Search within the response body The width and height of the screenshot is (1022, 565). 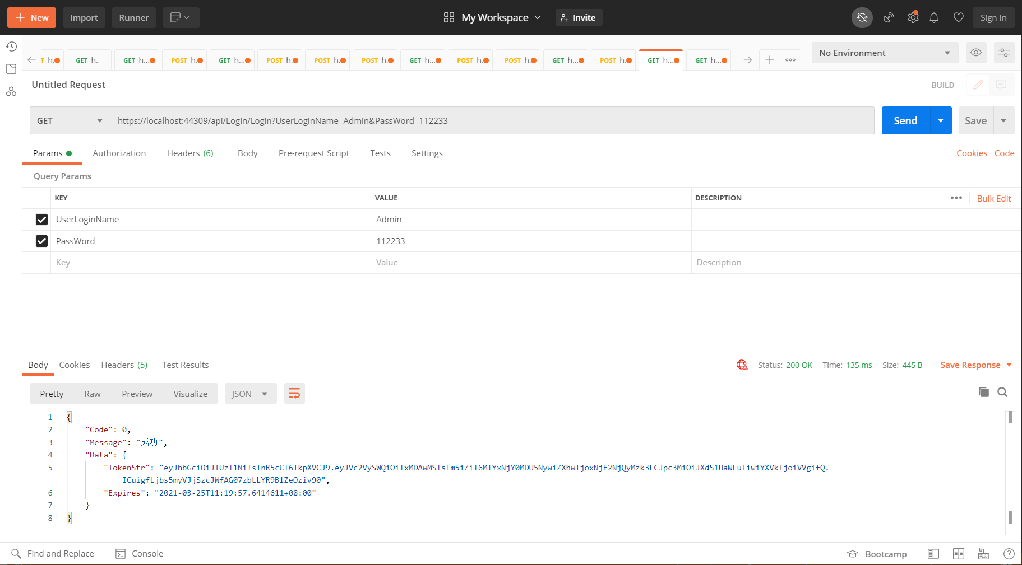1002,392
